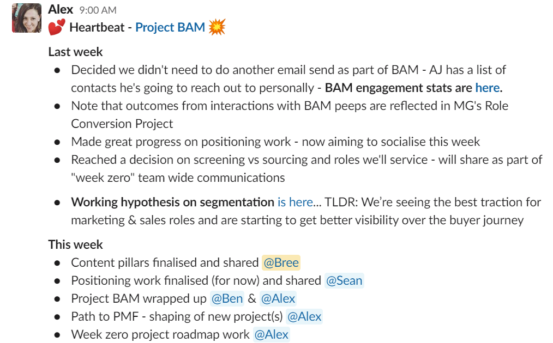Click the 'Last week' heading

click(x=75, y=52)
